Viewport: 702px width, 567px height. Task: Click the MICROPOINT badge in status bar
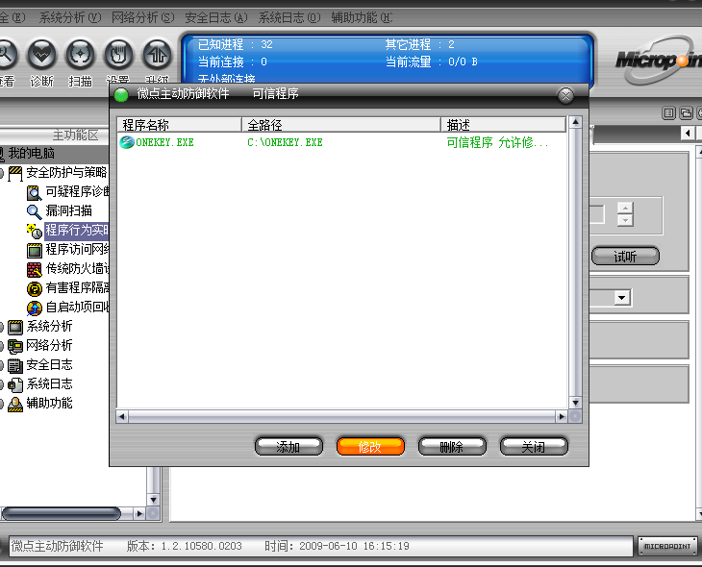coord(667,546)
